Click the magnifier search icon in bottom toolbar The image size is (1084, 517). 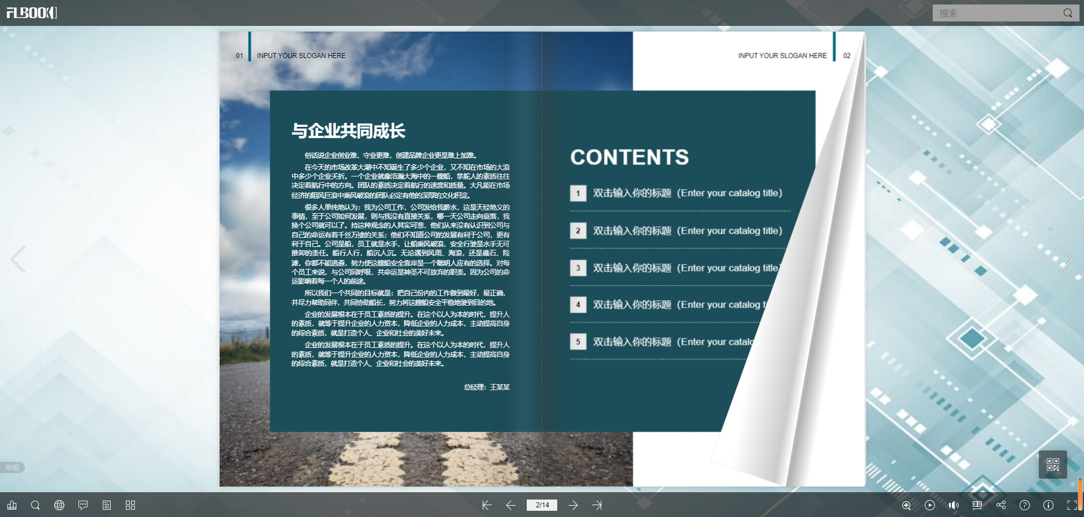coord(36,505)
